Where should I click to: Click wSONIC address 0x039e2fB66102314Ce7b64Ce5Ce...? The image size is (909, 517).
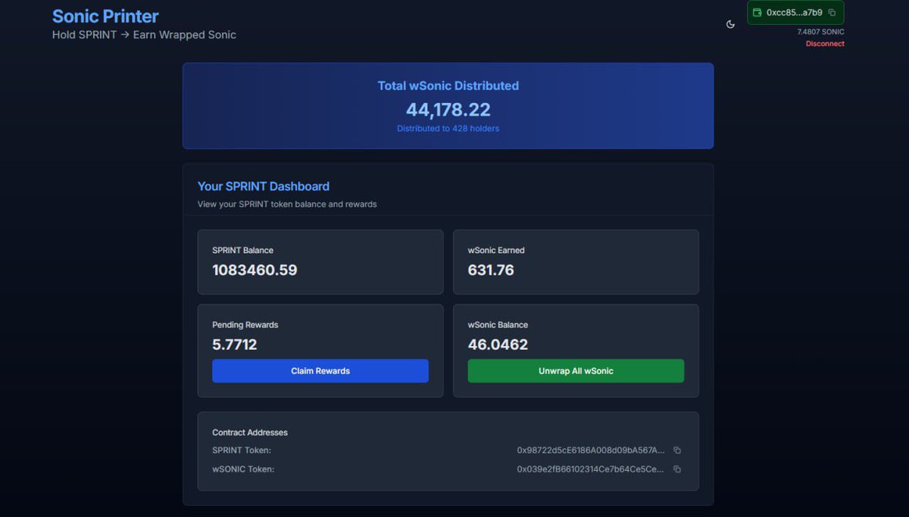pyautogui.click(x=591, y=469)
